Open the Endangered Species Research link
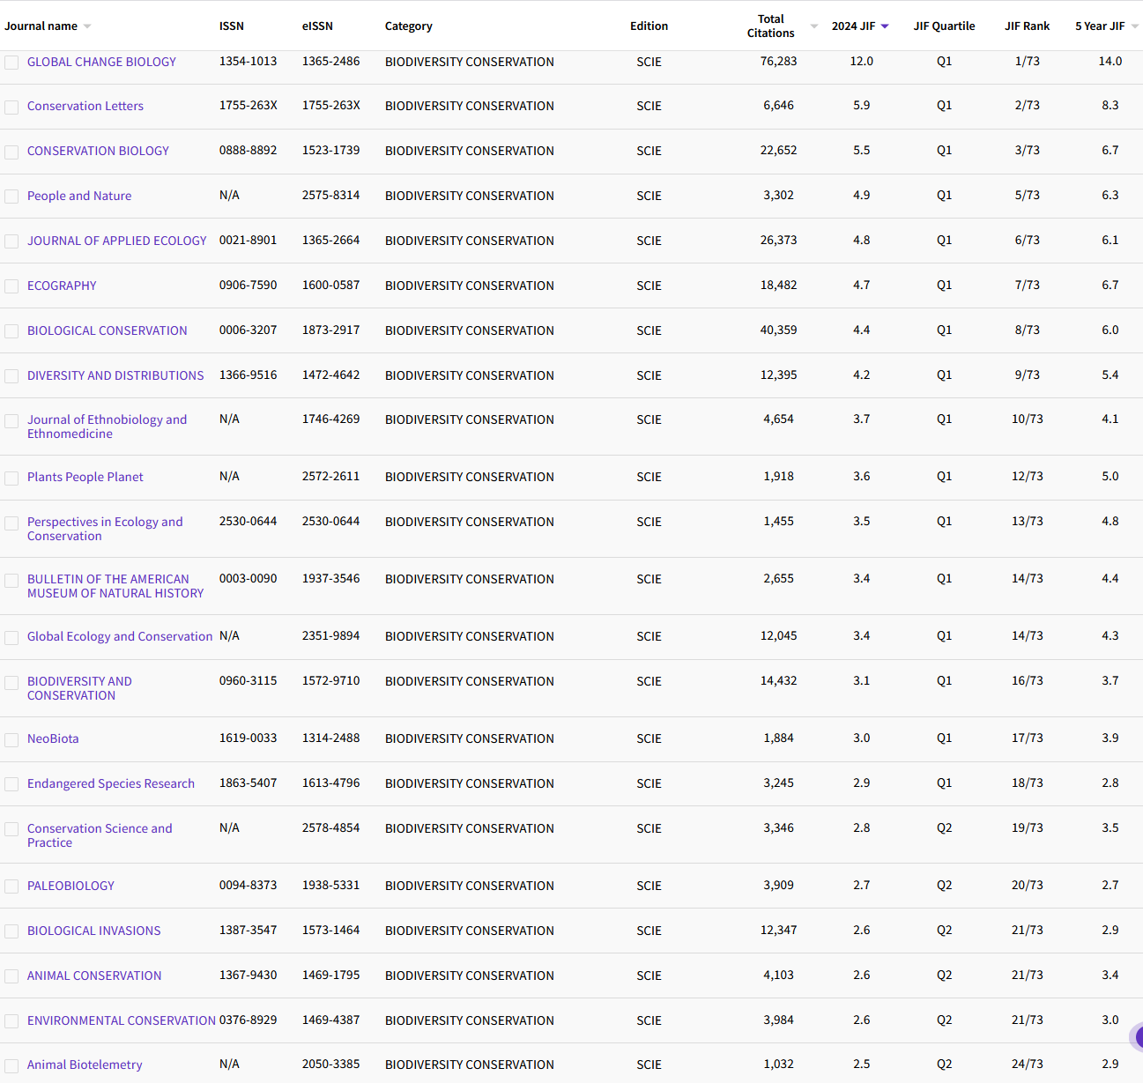Viewport: 1143px width, 1083px height. point(111,783)
